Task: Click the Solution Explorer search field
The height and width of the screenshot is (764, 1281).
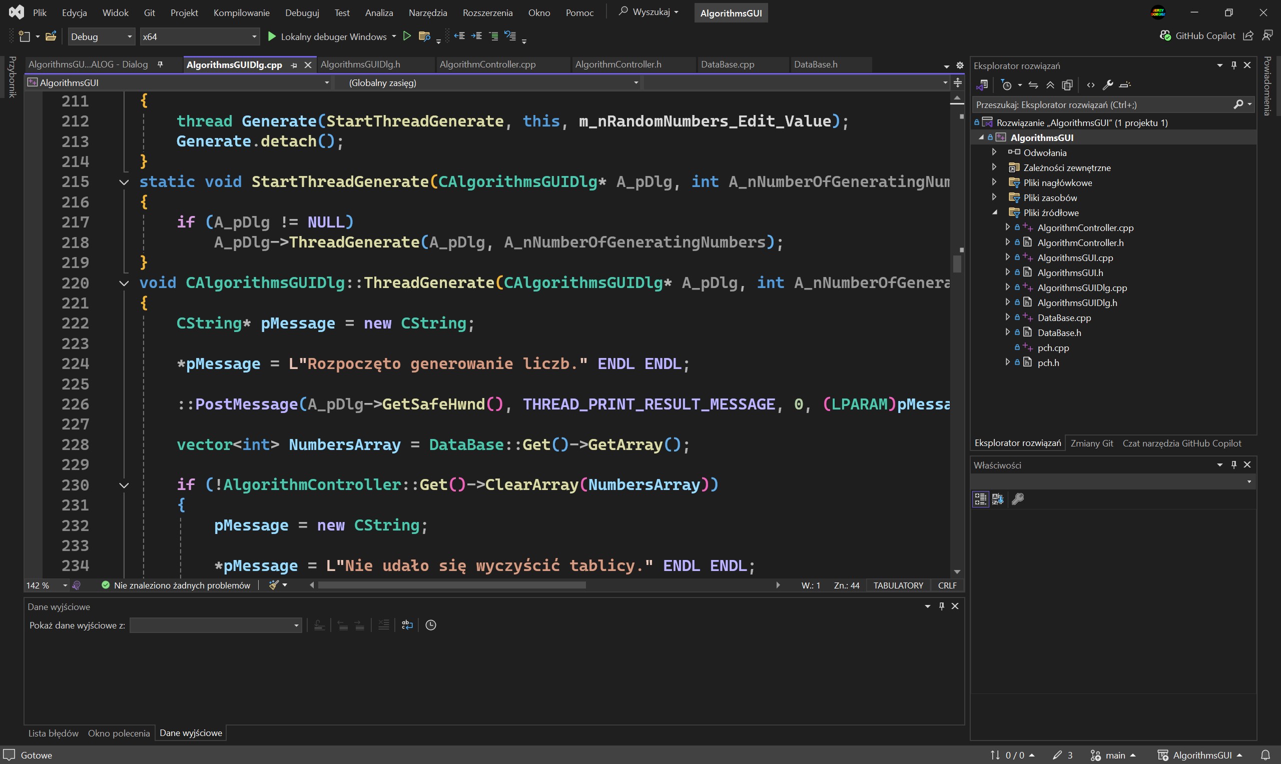Action: click(1102, 104)
